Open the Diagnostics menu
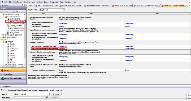 click(x=54, y=2)
